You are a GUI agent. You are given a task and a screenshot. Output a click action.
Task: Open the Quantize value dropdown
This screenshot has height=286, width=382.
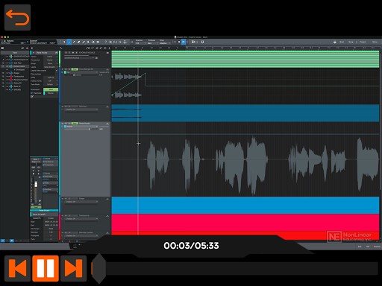[140, 43]
